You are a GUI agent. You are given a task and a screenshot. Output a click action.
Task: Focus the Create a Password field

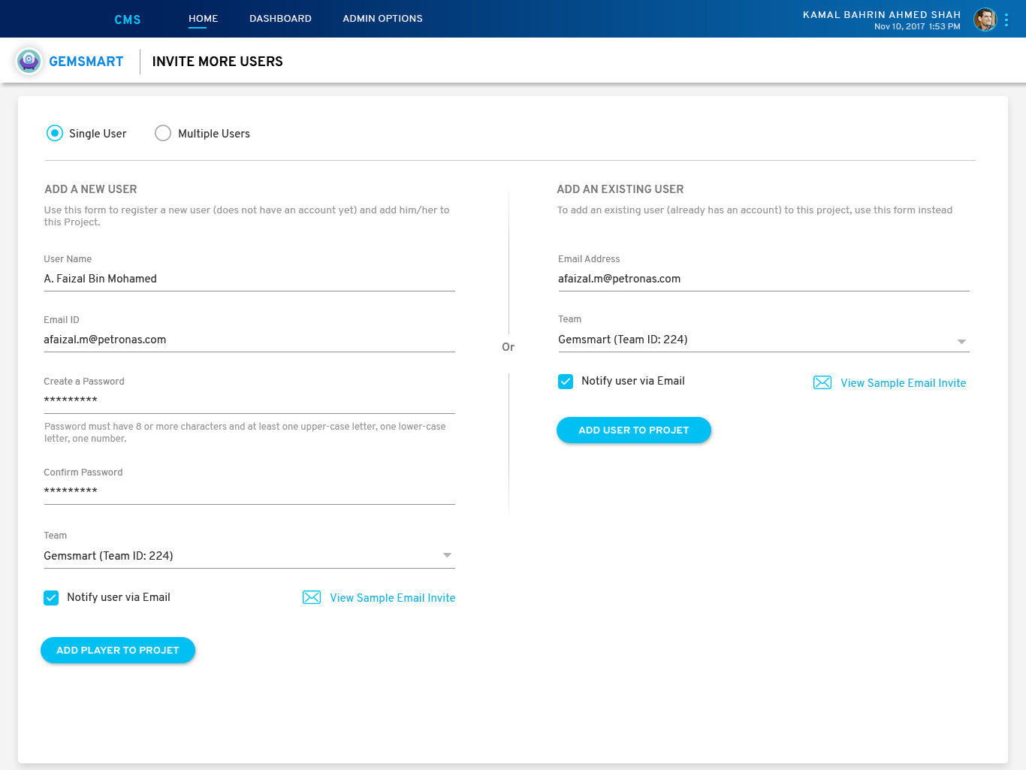point(249,400)
